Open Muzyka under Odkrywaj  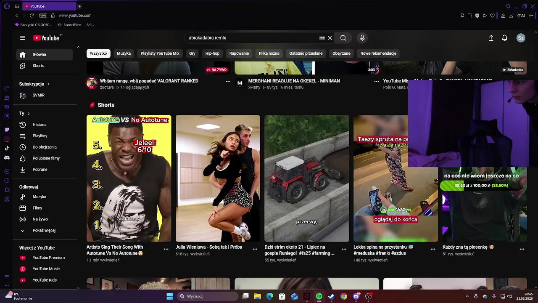click(x=45, y=197)
